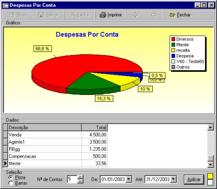
Task: Click the Salvar floppy disk button
Action: (49, 15)
